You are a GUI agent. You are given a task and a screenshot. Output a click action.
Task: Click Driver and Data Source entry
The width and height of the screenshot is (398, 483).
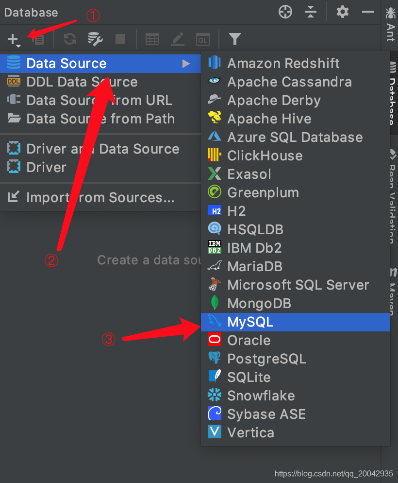102,149
